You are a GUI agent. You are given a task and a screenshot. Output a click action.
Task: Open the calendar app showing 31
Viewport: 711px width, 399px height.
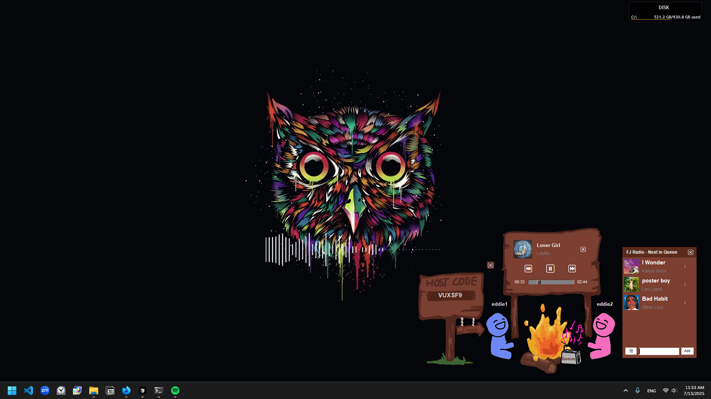[110, 390]
